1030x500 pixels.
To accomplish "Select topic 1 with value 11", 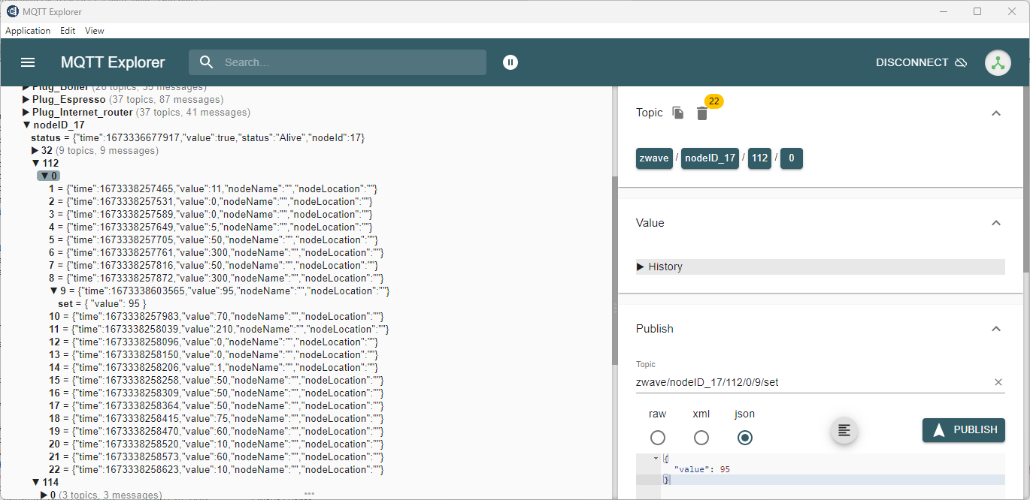I will [x=213, y=188].
